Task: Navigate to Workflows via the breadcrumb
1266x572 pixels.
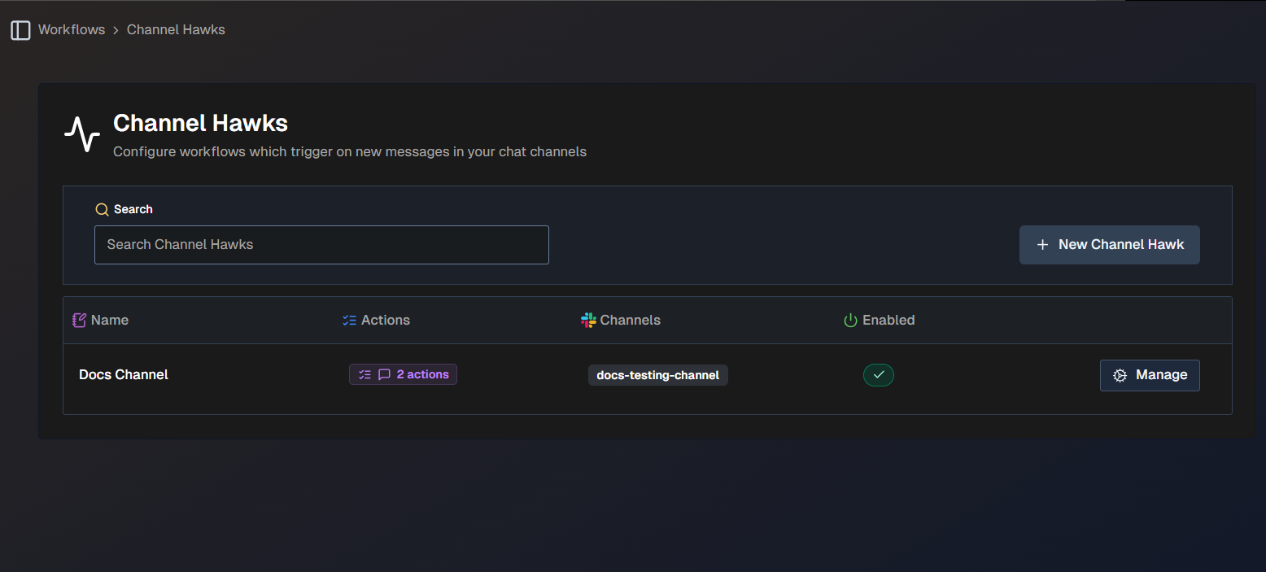Action: [x=72, y=29]
